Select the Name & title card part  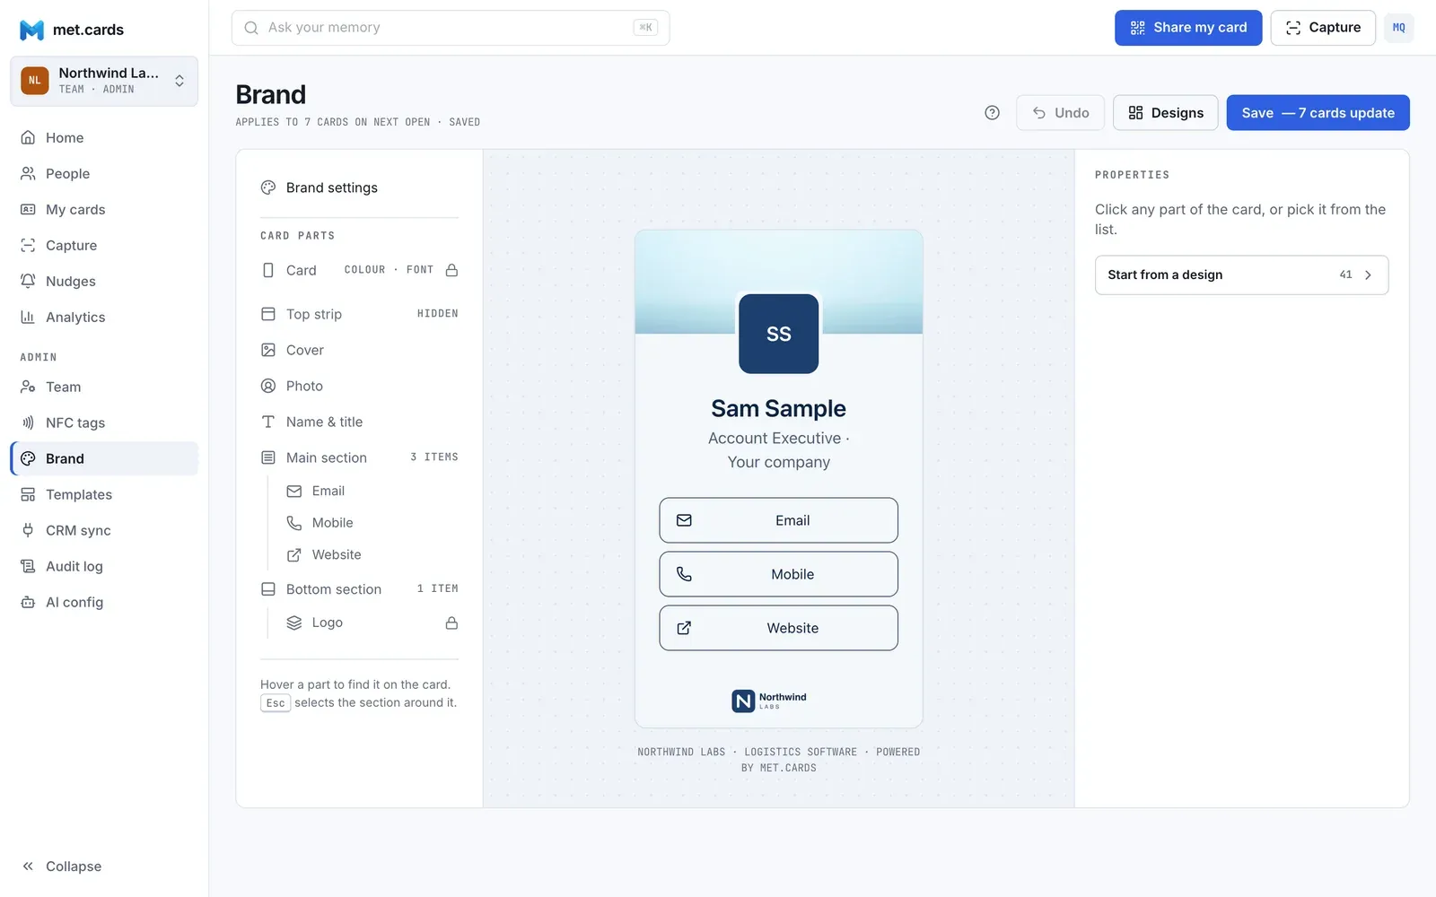[x=359, y=422]
